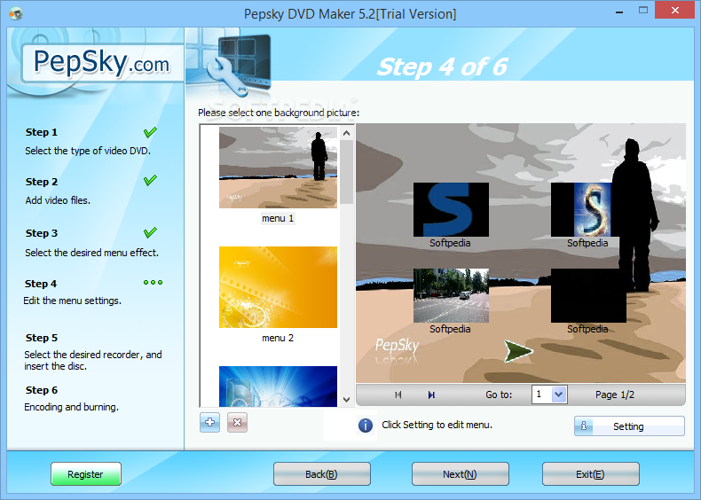
Task: Click the street scene Softpedia video thumbnail
Action: [451, 295]
